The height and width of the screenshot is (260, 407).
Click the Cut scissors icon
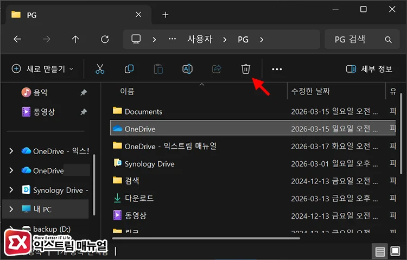click(100, 69)
